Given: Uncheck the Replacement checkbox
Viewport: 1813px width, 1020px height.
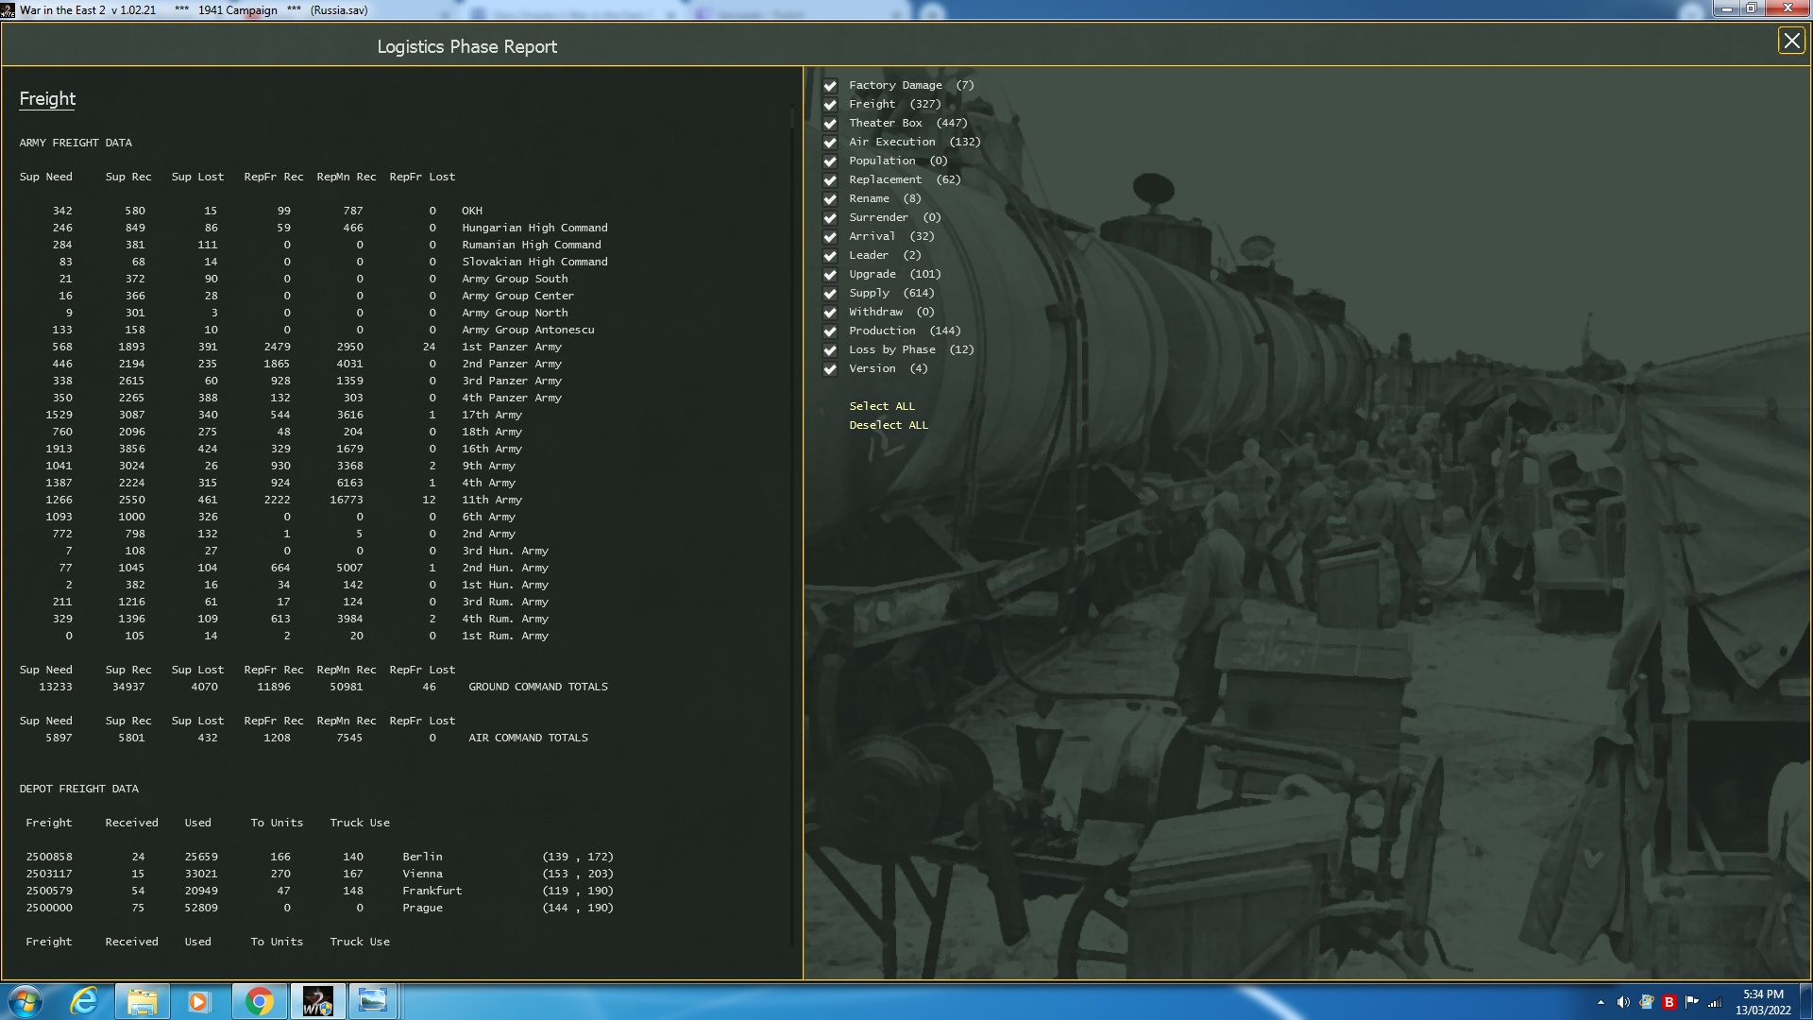Looking at the screenshot, I should point(830,180).
